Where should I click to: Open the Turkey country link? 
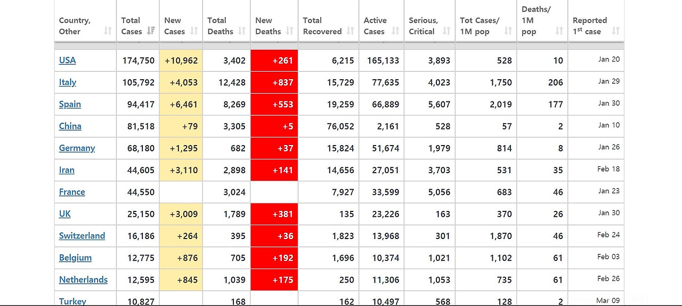click(x=72, y=301)
